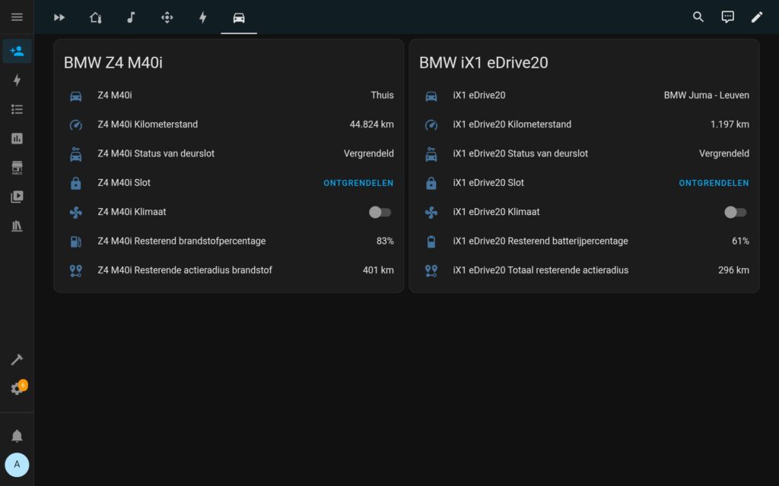Screen dimensions: 779x486
Task: Open the Assist chat icon
Action: [727, 17]
